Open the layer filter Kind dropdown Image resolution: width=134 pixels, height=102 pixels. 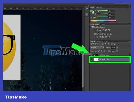(x=95, y=44)
